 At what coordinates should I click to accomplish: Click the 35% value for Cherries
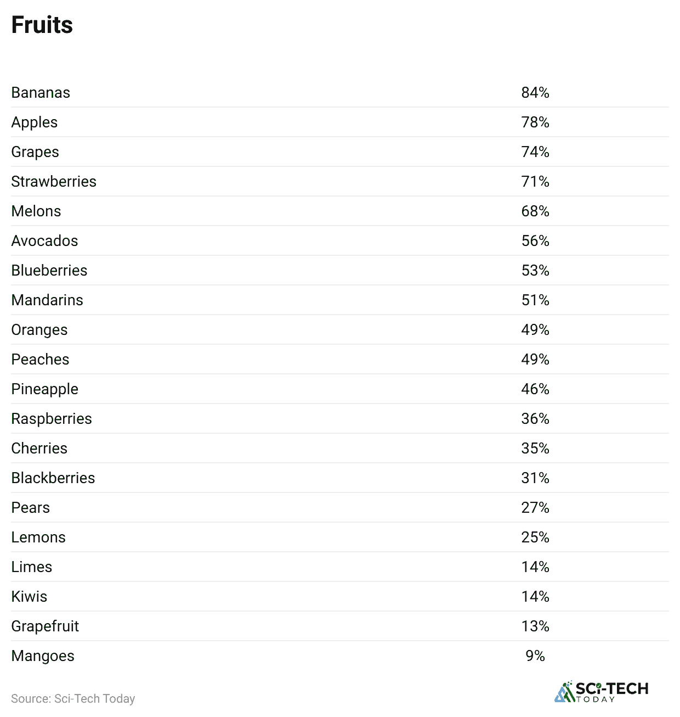tap(535, 449)
